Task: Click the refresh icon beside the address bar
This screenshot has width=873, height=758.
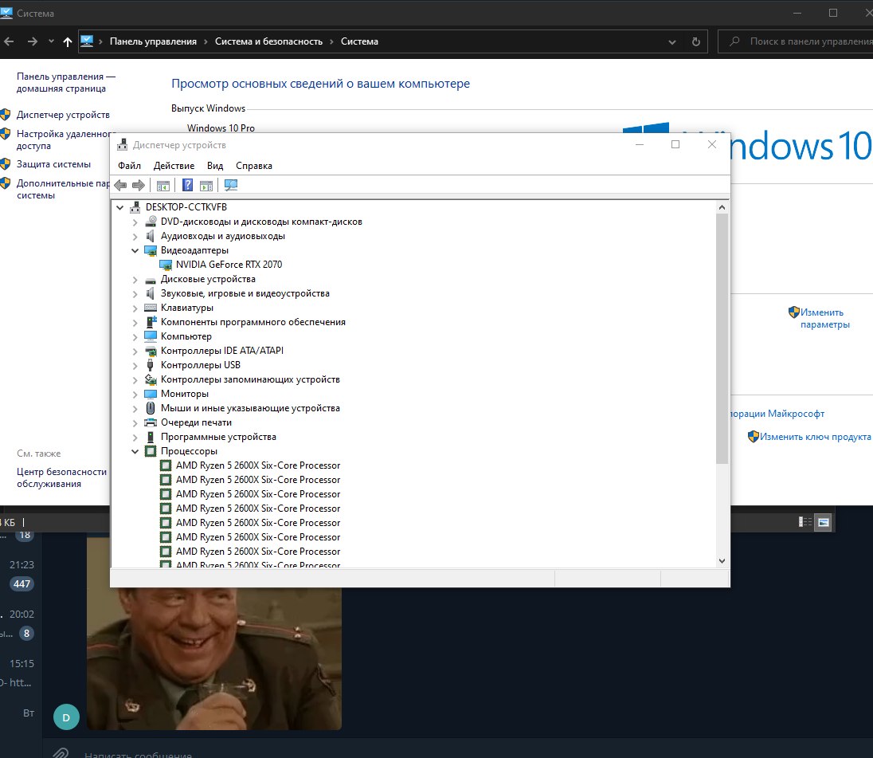Action: coord(696,41)
